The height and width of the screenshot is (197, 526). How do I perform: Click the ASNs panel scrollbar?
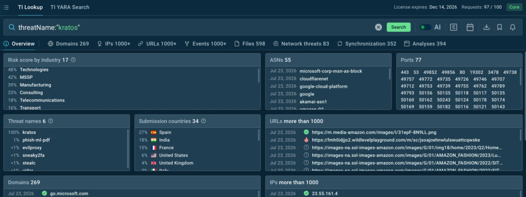pyautogui.click(x=389, y=74)
